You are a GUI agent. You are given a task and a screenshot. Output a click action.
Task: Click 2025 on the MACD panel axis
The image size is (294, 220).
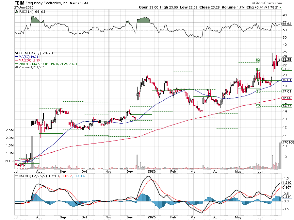[152, 217]
